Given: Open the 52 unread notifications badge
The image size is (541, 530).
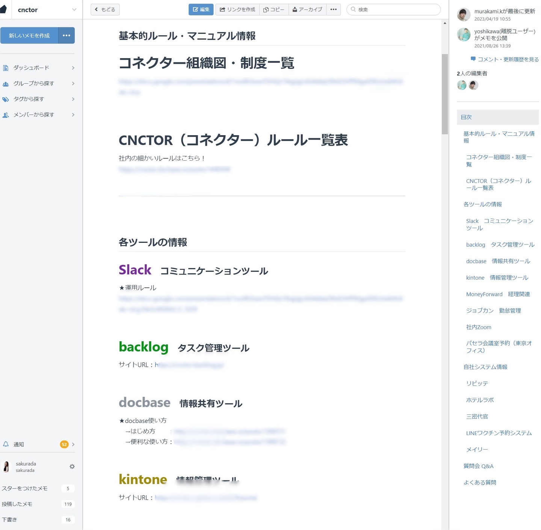Looking at the screenshot, I should tap(64, 444).
